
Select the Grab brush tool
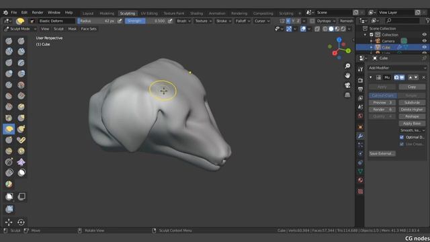[x=21, y=118]
